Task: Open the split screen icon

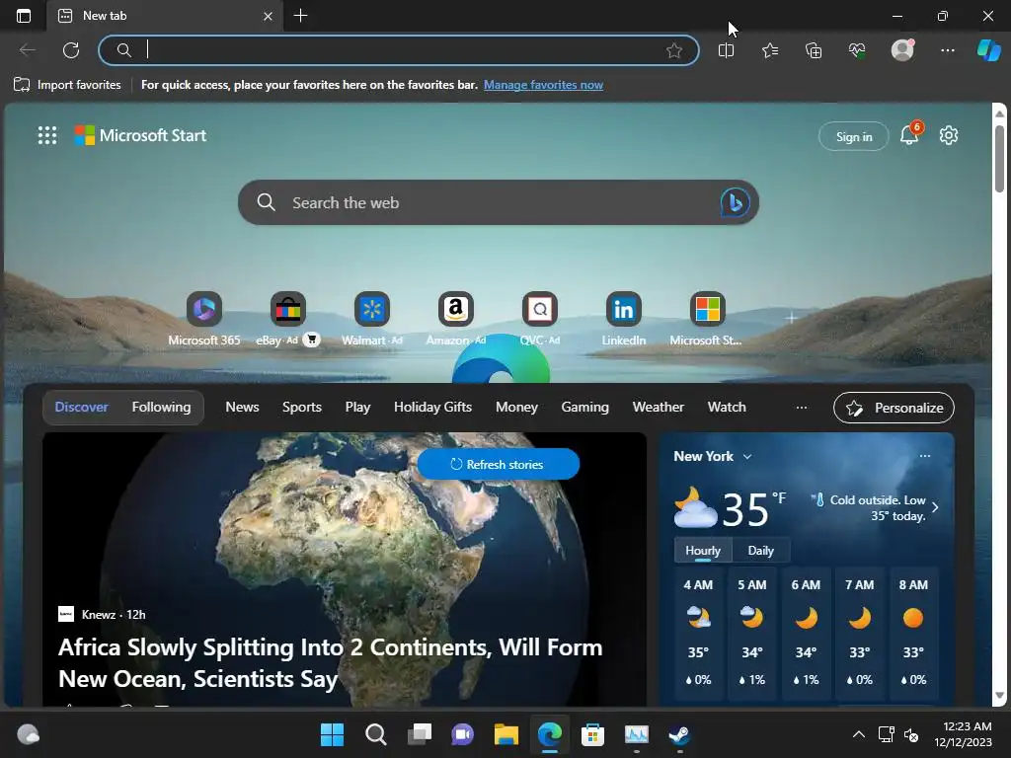Action: (x=726, y=50)
